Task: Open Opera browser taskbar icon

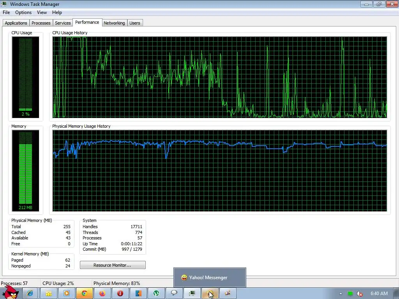Action: click(x=120, y=294)
